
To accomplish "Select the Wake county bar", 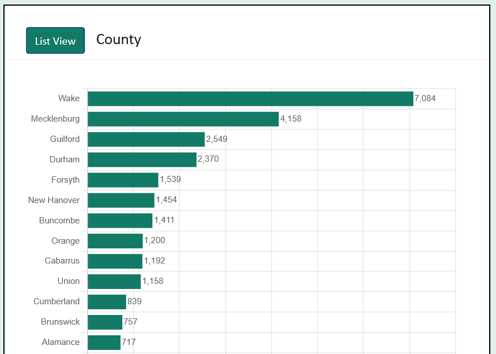I will 250,99.
